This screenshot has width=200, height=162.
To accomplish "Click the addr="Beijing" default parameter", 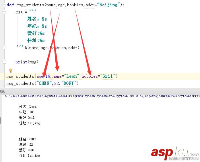I will pos(103,5).
